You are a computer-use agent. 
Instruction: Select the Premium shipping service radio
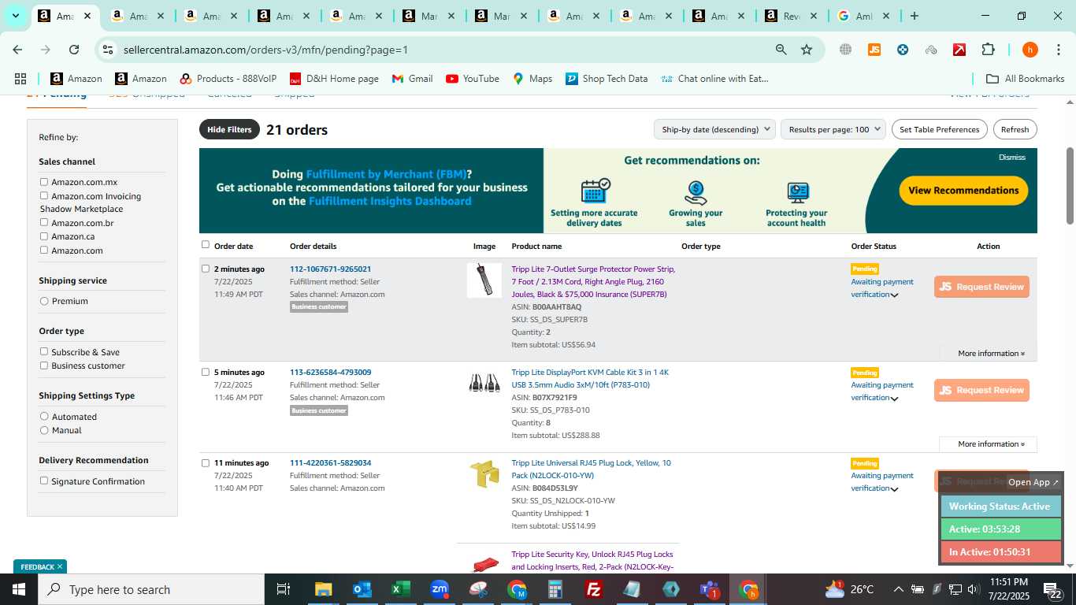click(44, 301)
